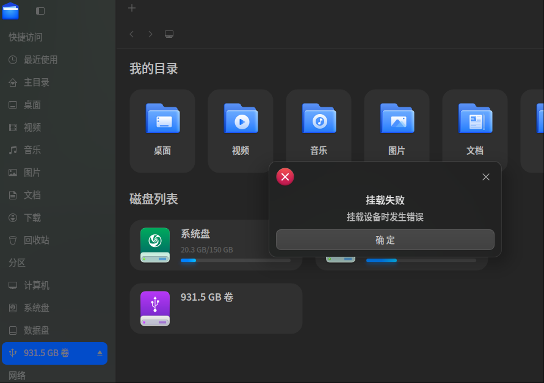Viewport: 544px width, 383px height.
Task: Click the 挂载失败 dialog title
Action: [385, 200]
